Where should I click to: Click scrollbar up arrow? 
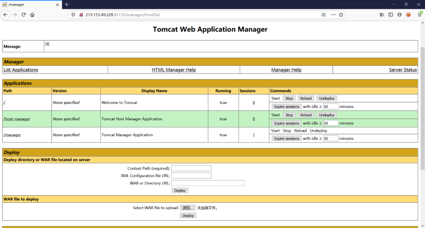pyautogui.click(x=423, y=23)
